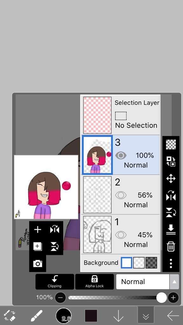Screen dimensions: 183x325
Task: Import a photo with the camera icon
Action: [x=37, y=264]
